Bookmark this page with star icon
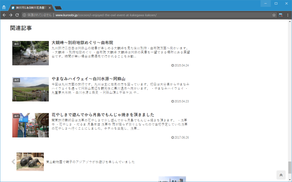The width and height of the screenshot is (292, 182). (x=274, y=15)
